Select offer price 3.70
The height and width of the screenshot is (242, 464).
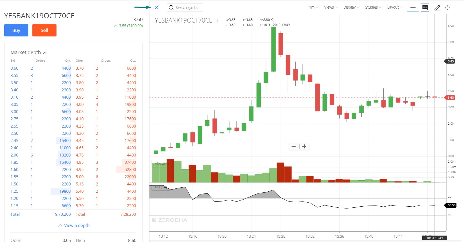(80, 68)
